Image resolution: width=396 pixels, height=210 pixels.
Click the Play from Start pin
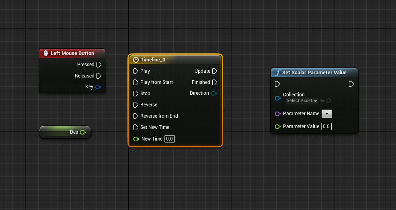click(x=136, y=82)
